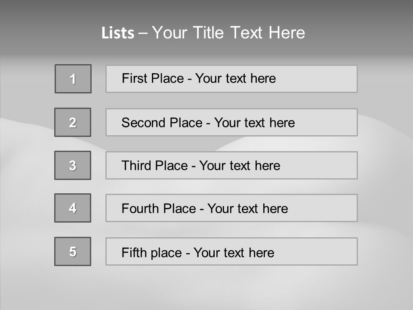Click "Your text here" in the Third Place row
This screenshot has width=413, height=310.
point(240,166)
